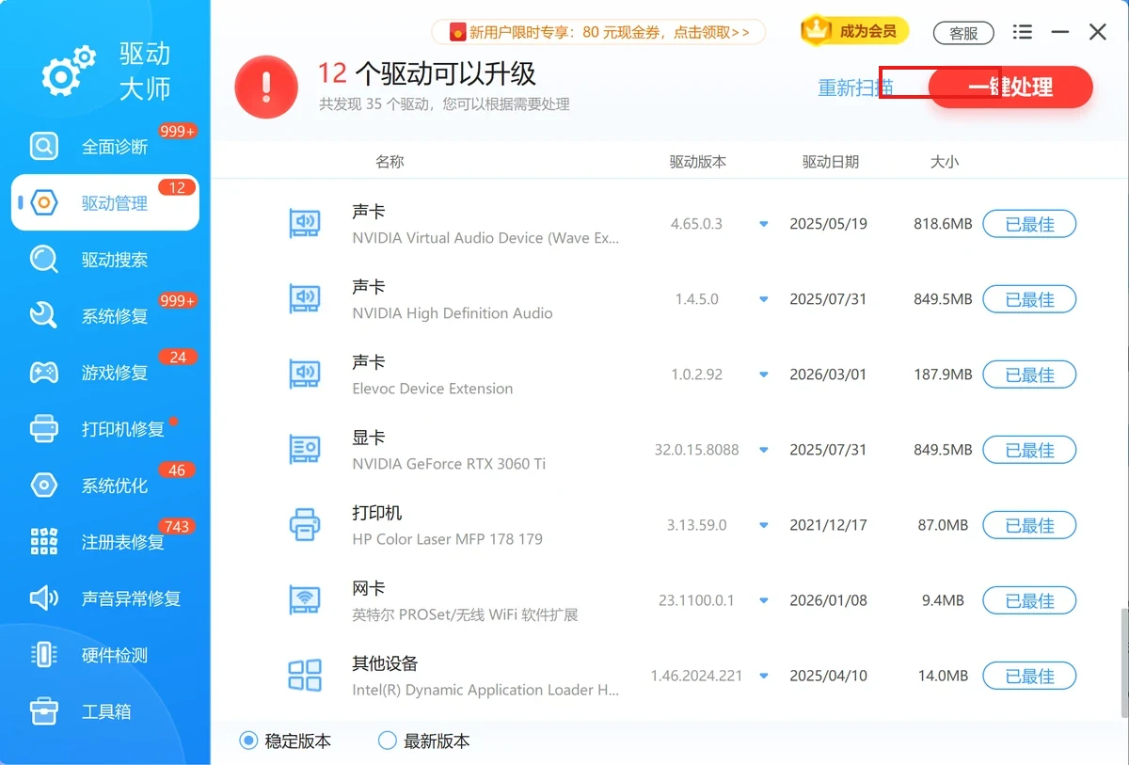Screen dimensions: 1129x765
Task: Click the text Elevoc Device Extension
Action: pos(433,389)
